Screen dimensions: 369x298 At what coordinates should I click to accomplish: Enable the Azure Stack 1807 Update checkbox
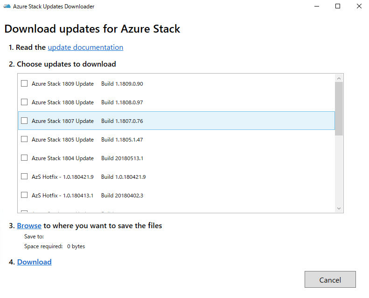[x=24, y=121]
